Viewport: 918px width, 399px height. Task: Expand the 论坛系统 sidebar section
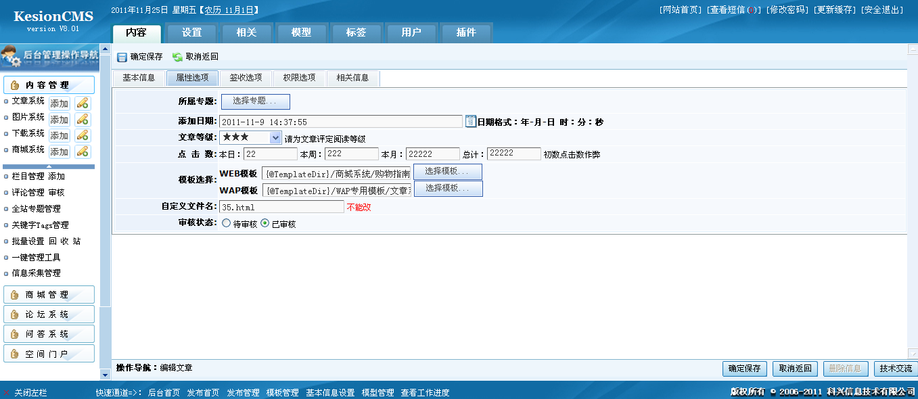click(x=49, y=314)
